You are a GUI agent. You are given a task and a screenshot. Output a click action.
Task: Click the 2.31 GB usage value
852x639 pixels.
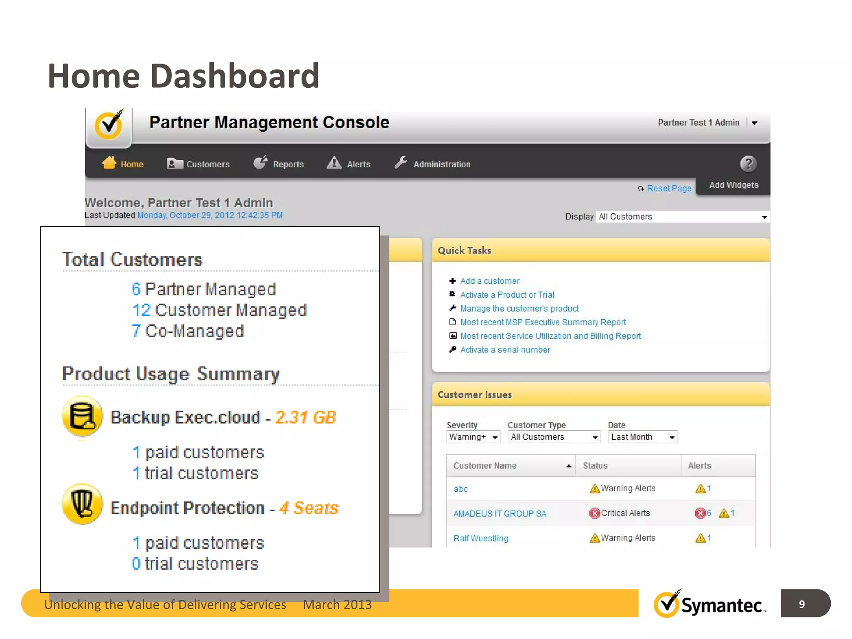coord(306,417)
